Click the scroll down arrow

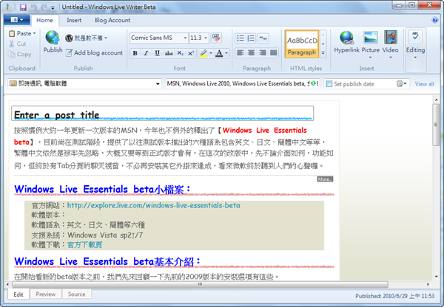[436, 277]
